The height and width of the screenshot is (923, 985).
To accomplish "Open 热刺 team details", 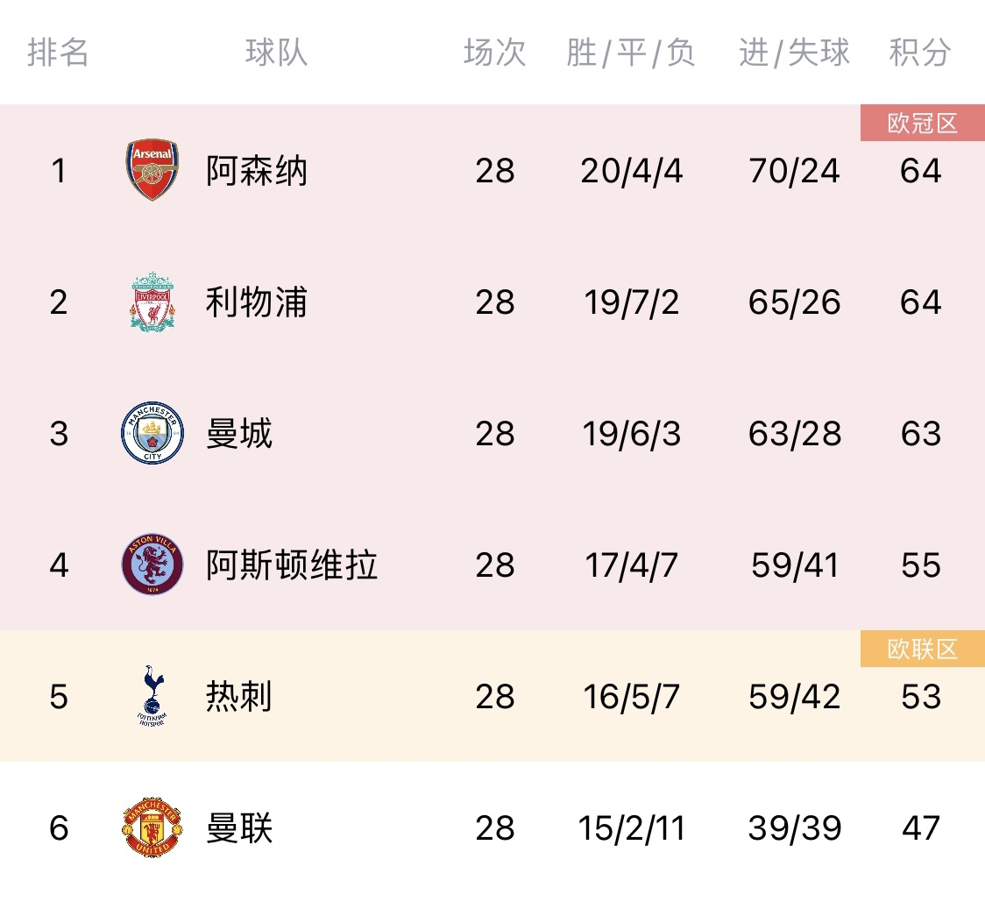I will (239, 696).
